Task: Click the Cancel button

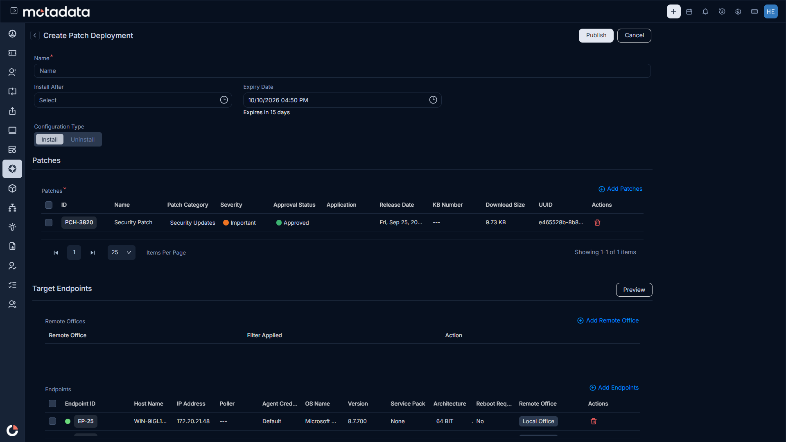Action: tap(634, 36)
